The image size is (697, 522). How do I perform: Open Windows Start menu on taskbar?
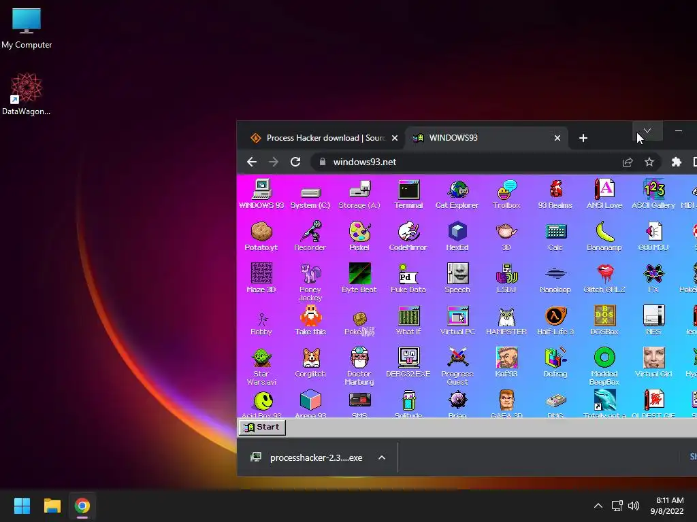tap(22, 506)
